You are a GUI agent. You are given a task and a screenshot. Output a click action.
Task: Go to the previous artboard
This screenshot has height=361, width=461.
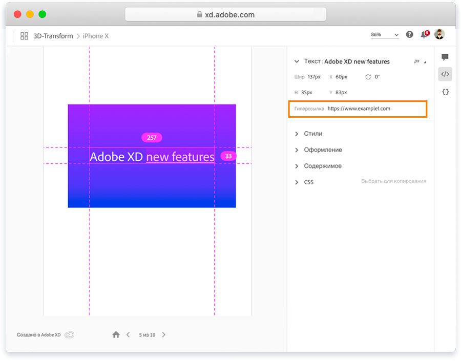click(128, 335)
